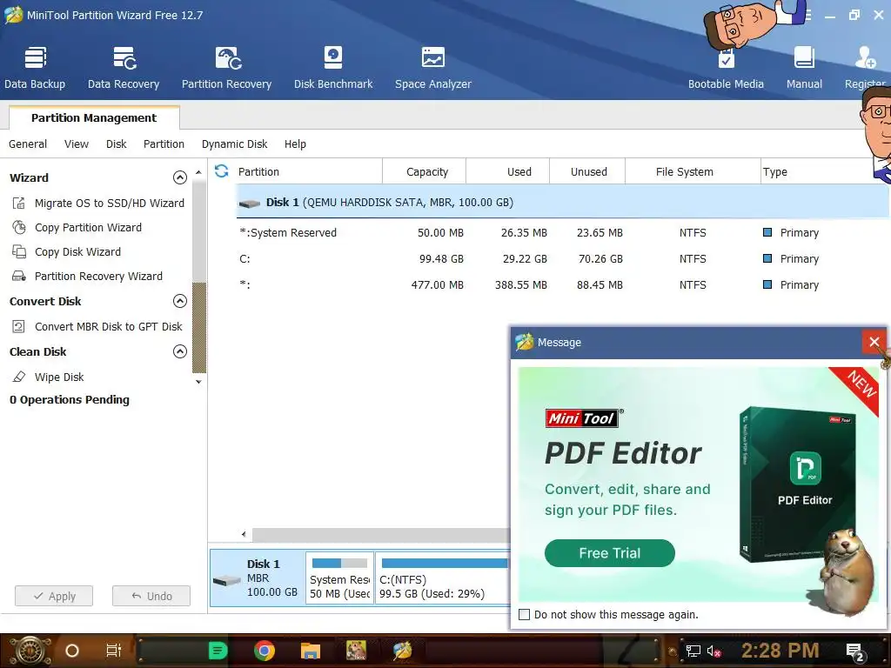This screenshot has height=668, width=891.
Task: Click the Wipe Disk link
Action: [59, 377]
